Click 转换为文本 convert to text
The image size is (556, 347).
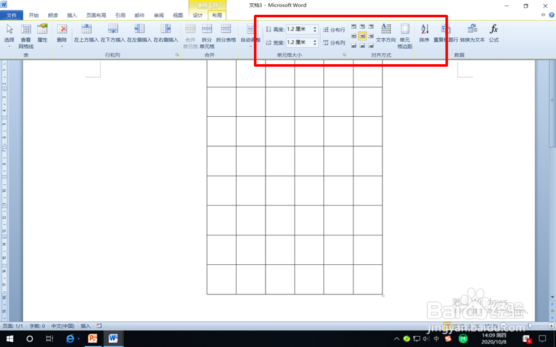pos(472,33)
